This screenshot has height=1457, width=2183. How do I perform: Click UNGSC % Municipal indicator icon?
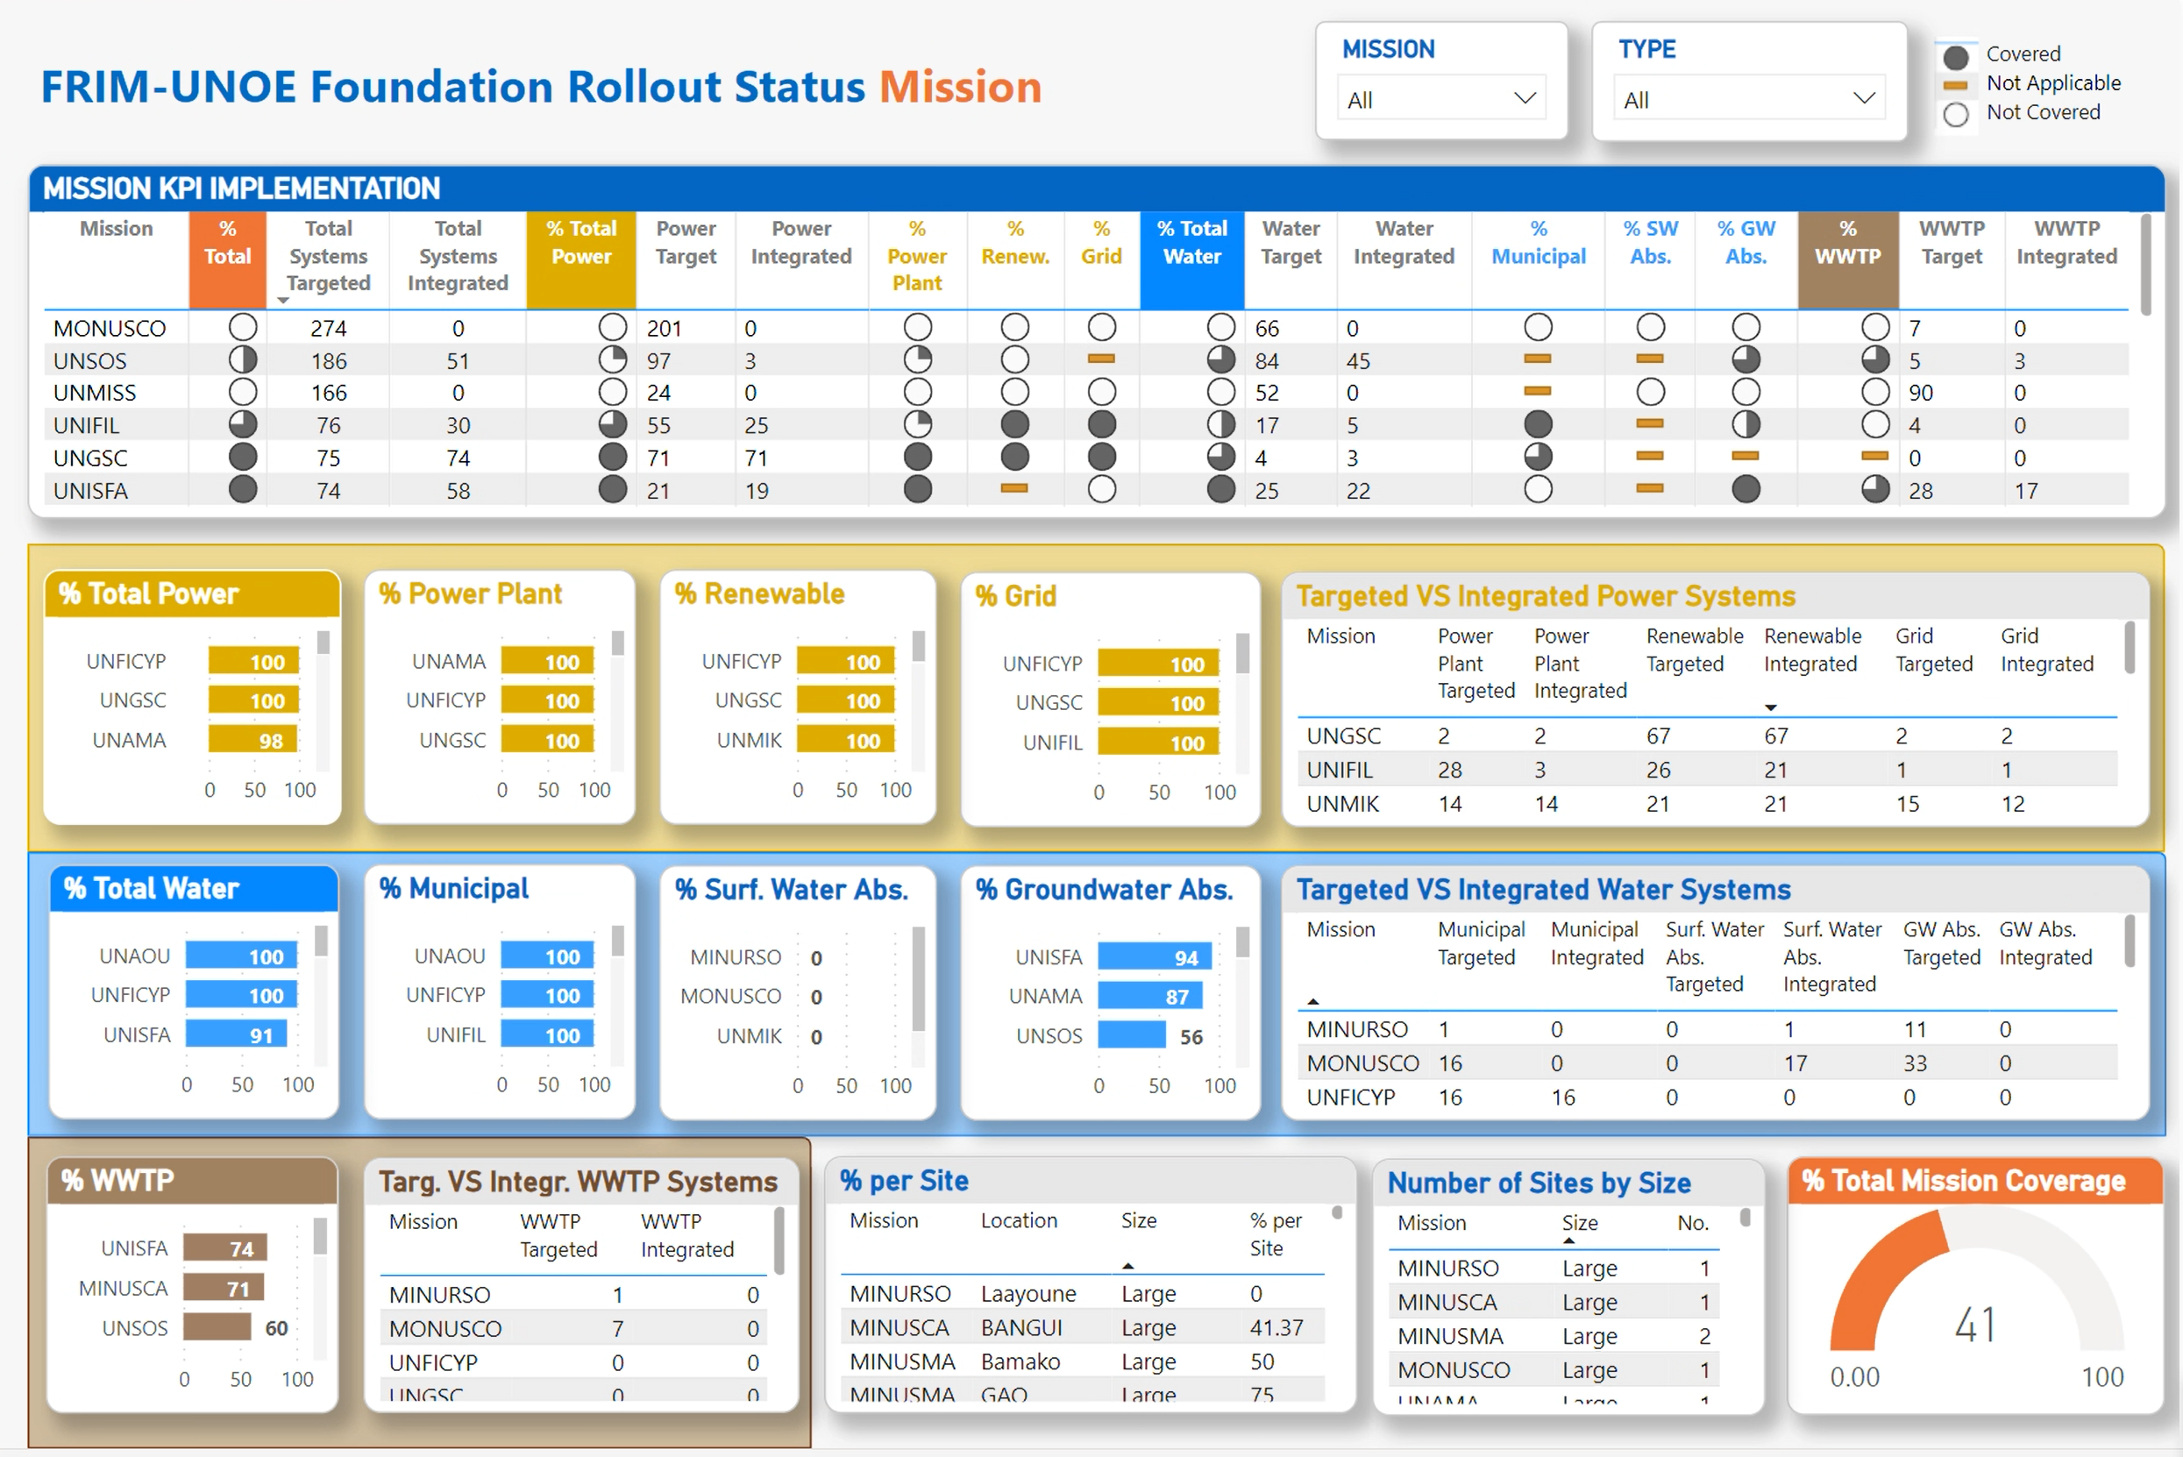1538,457
